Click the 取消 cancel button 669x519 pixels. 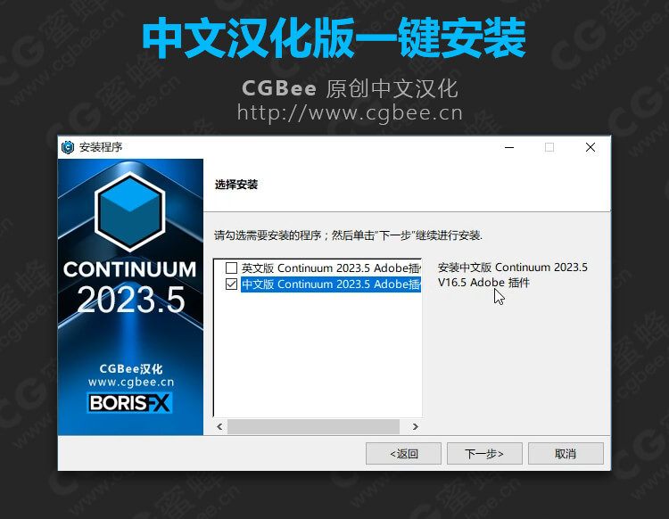coord(566,453)
